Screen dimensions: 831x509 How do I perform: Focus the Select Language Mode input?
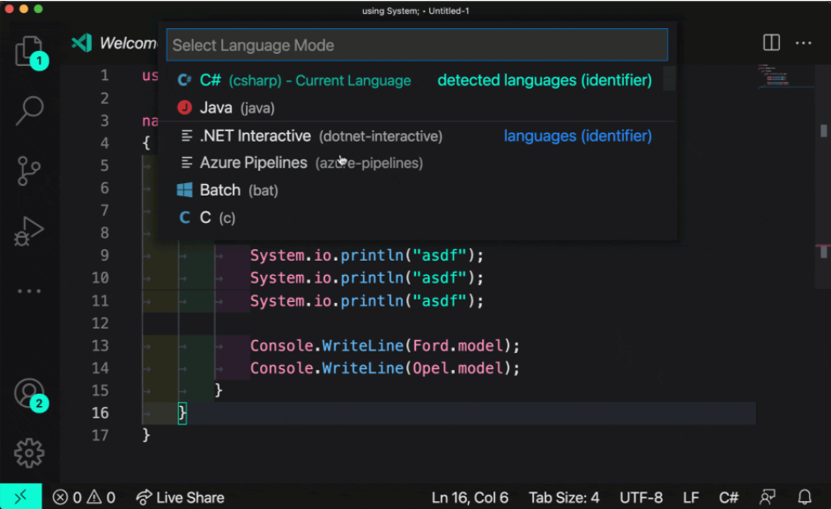click(x=417, y=45)
